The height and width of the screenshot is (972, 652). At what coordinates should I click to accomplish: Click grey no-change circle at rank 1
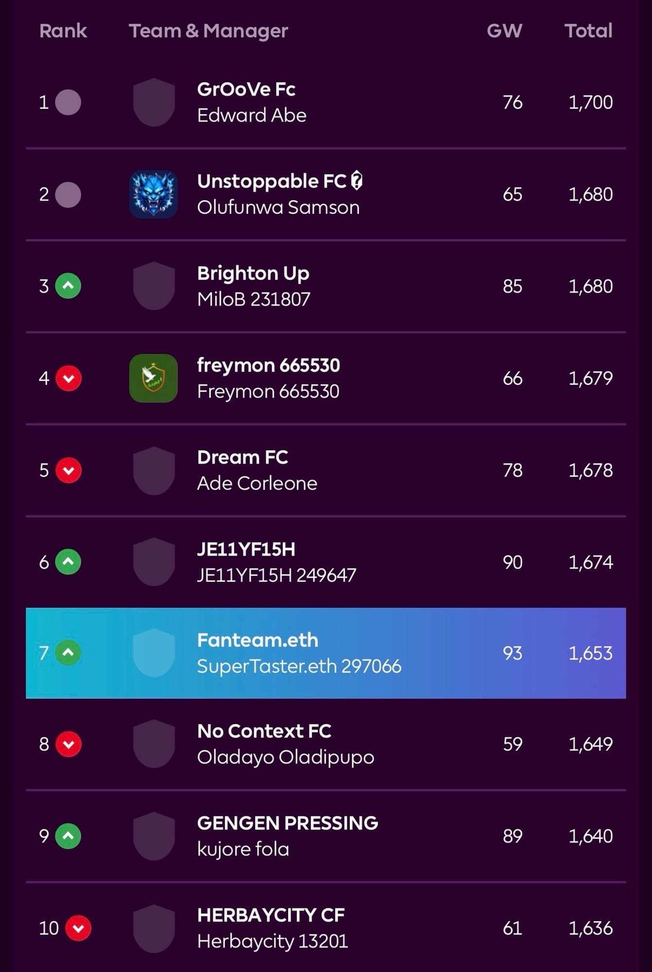[68, 102]
